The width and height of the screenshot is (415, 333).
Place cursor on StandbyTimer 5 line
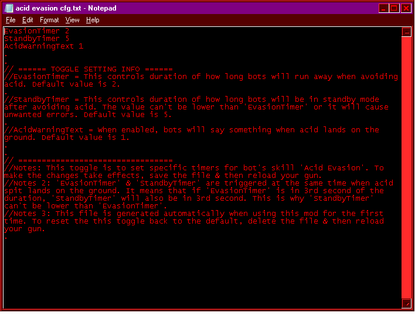tap(36, 39)
